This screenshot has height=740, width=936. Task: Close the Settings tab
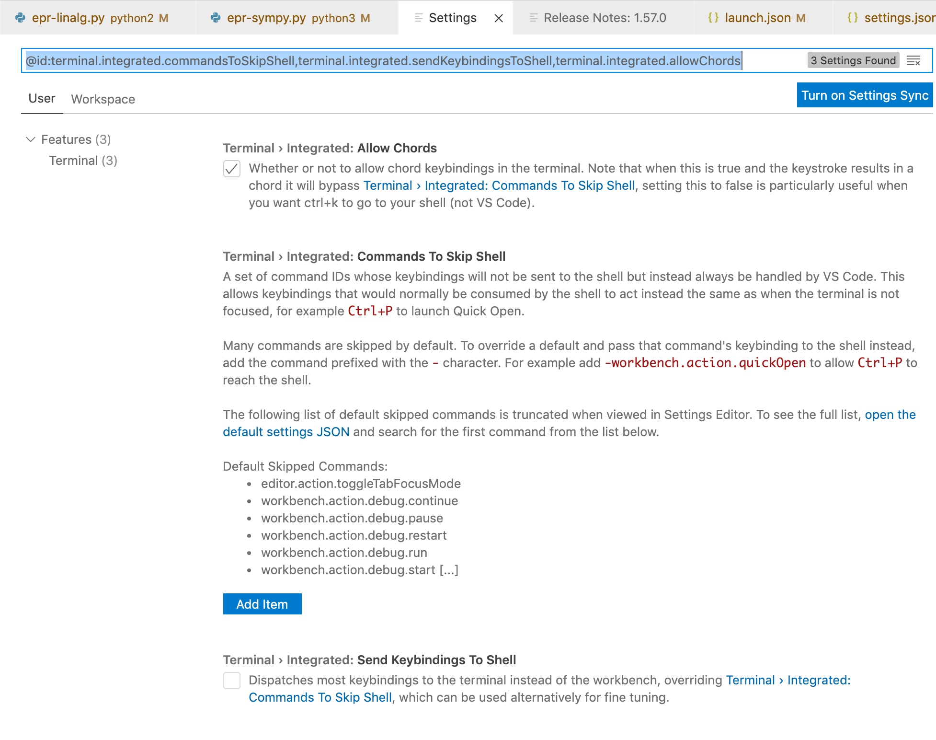click(x=499, y=18)
